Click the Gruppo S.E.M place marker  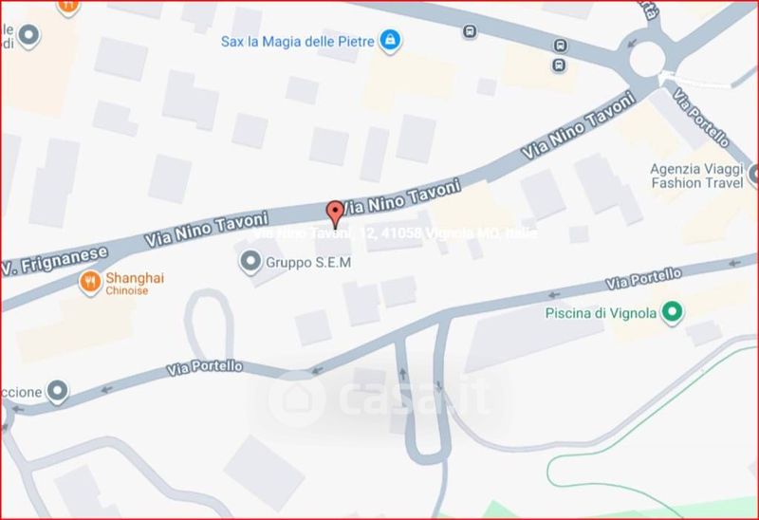click(250, 262)
